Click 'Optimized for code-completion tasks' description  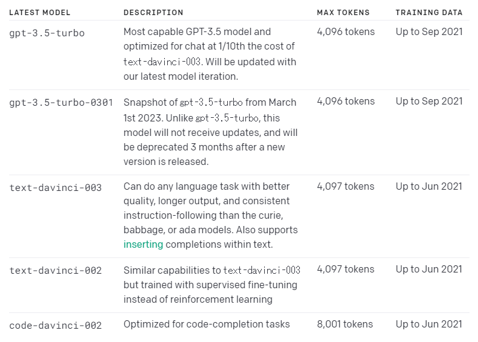click(x=207, y=324)
